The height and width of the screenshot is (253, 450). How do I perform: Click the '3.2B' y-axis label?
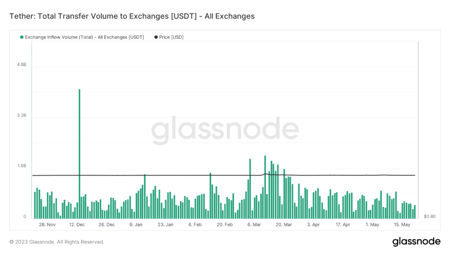tap(22, 115)
